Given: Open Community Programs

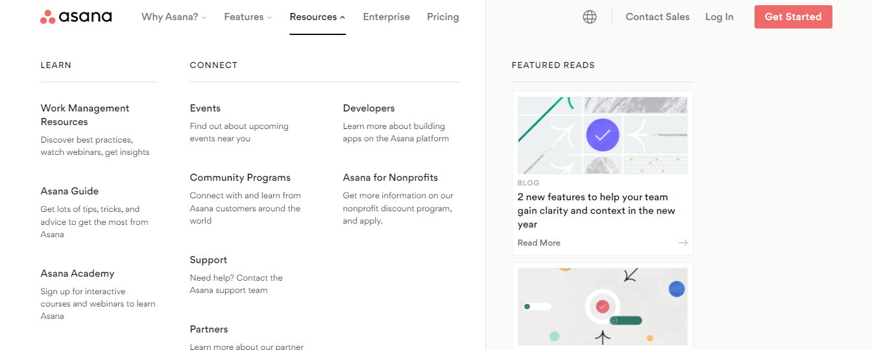Looking at the screenshot, I should (x=240, y=178).
